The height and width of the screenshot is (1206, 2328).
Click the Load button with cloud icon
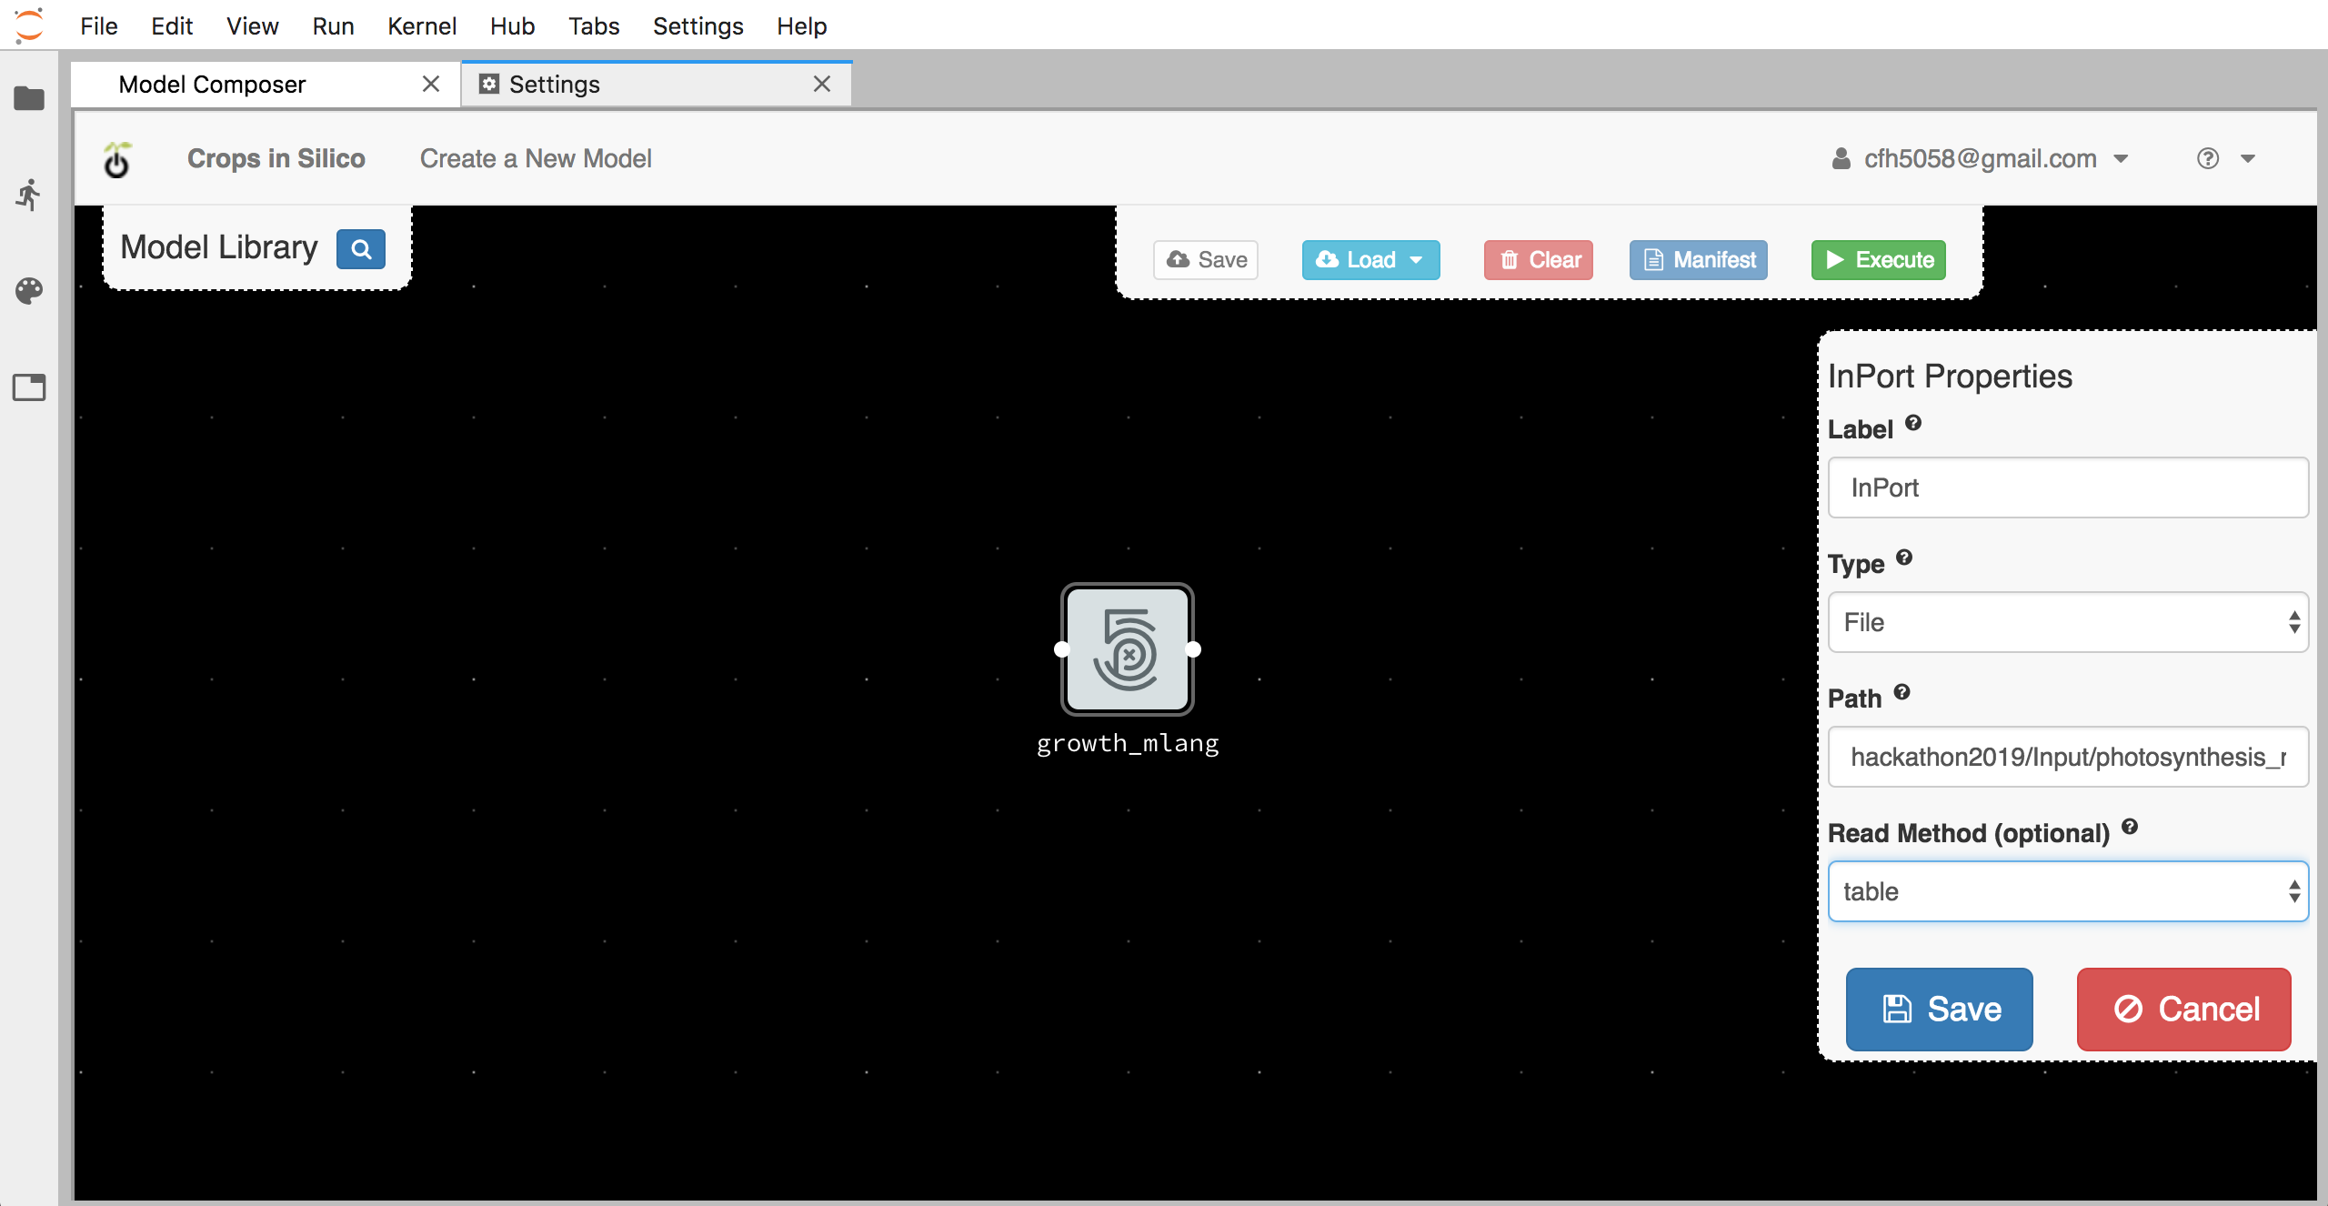pos(1369,258)
